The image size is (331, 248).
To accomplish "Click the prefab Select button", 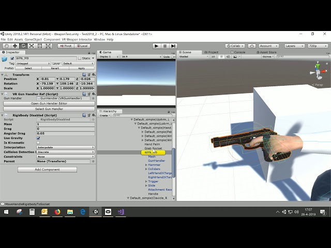I will 28,68.
